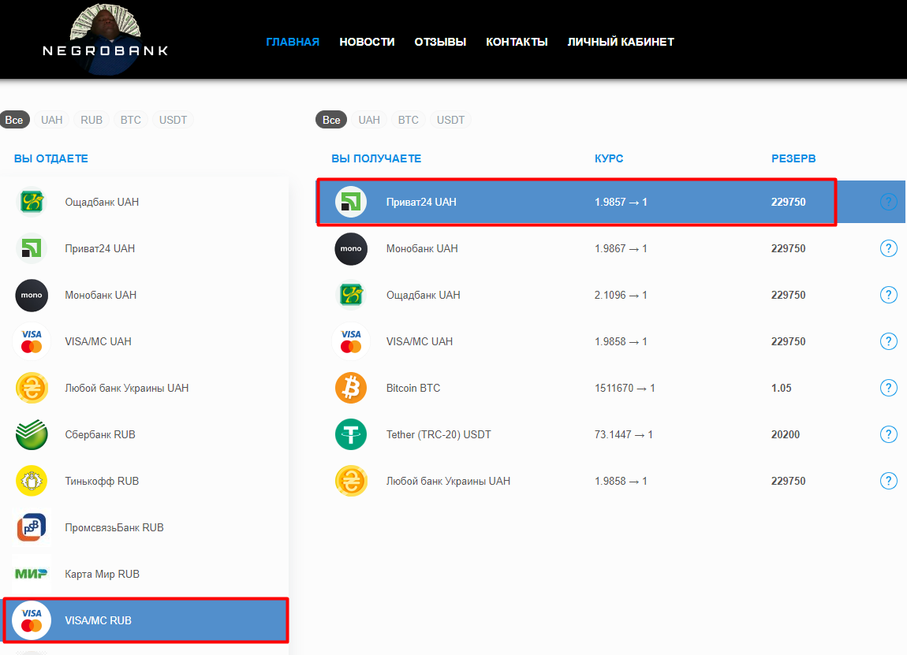Click the Сбербанк RUB logo icon
This screenshot has height=655, width=907.
click(x=32, y=434)
